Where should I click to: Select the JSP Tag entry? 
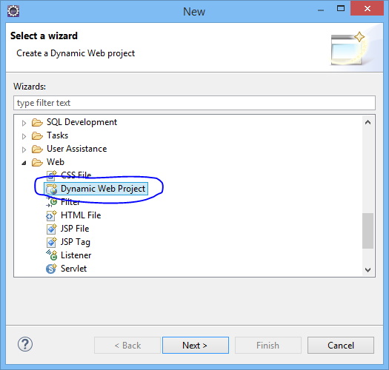click(76, 242)
